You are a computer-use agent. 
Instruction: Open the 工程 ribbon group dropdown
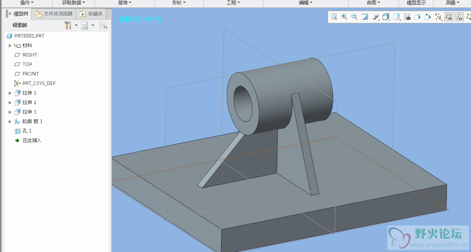233,3
